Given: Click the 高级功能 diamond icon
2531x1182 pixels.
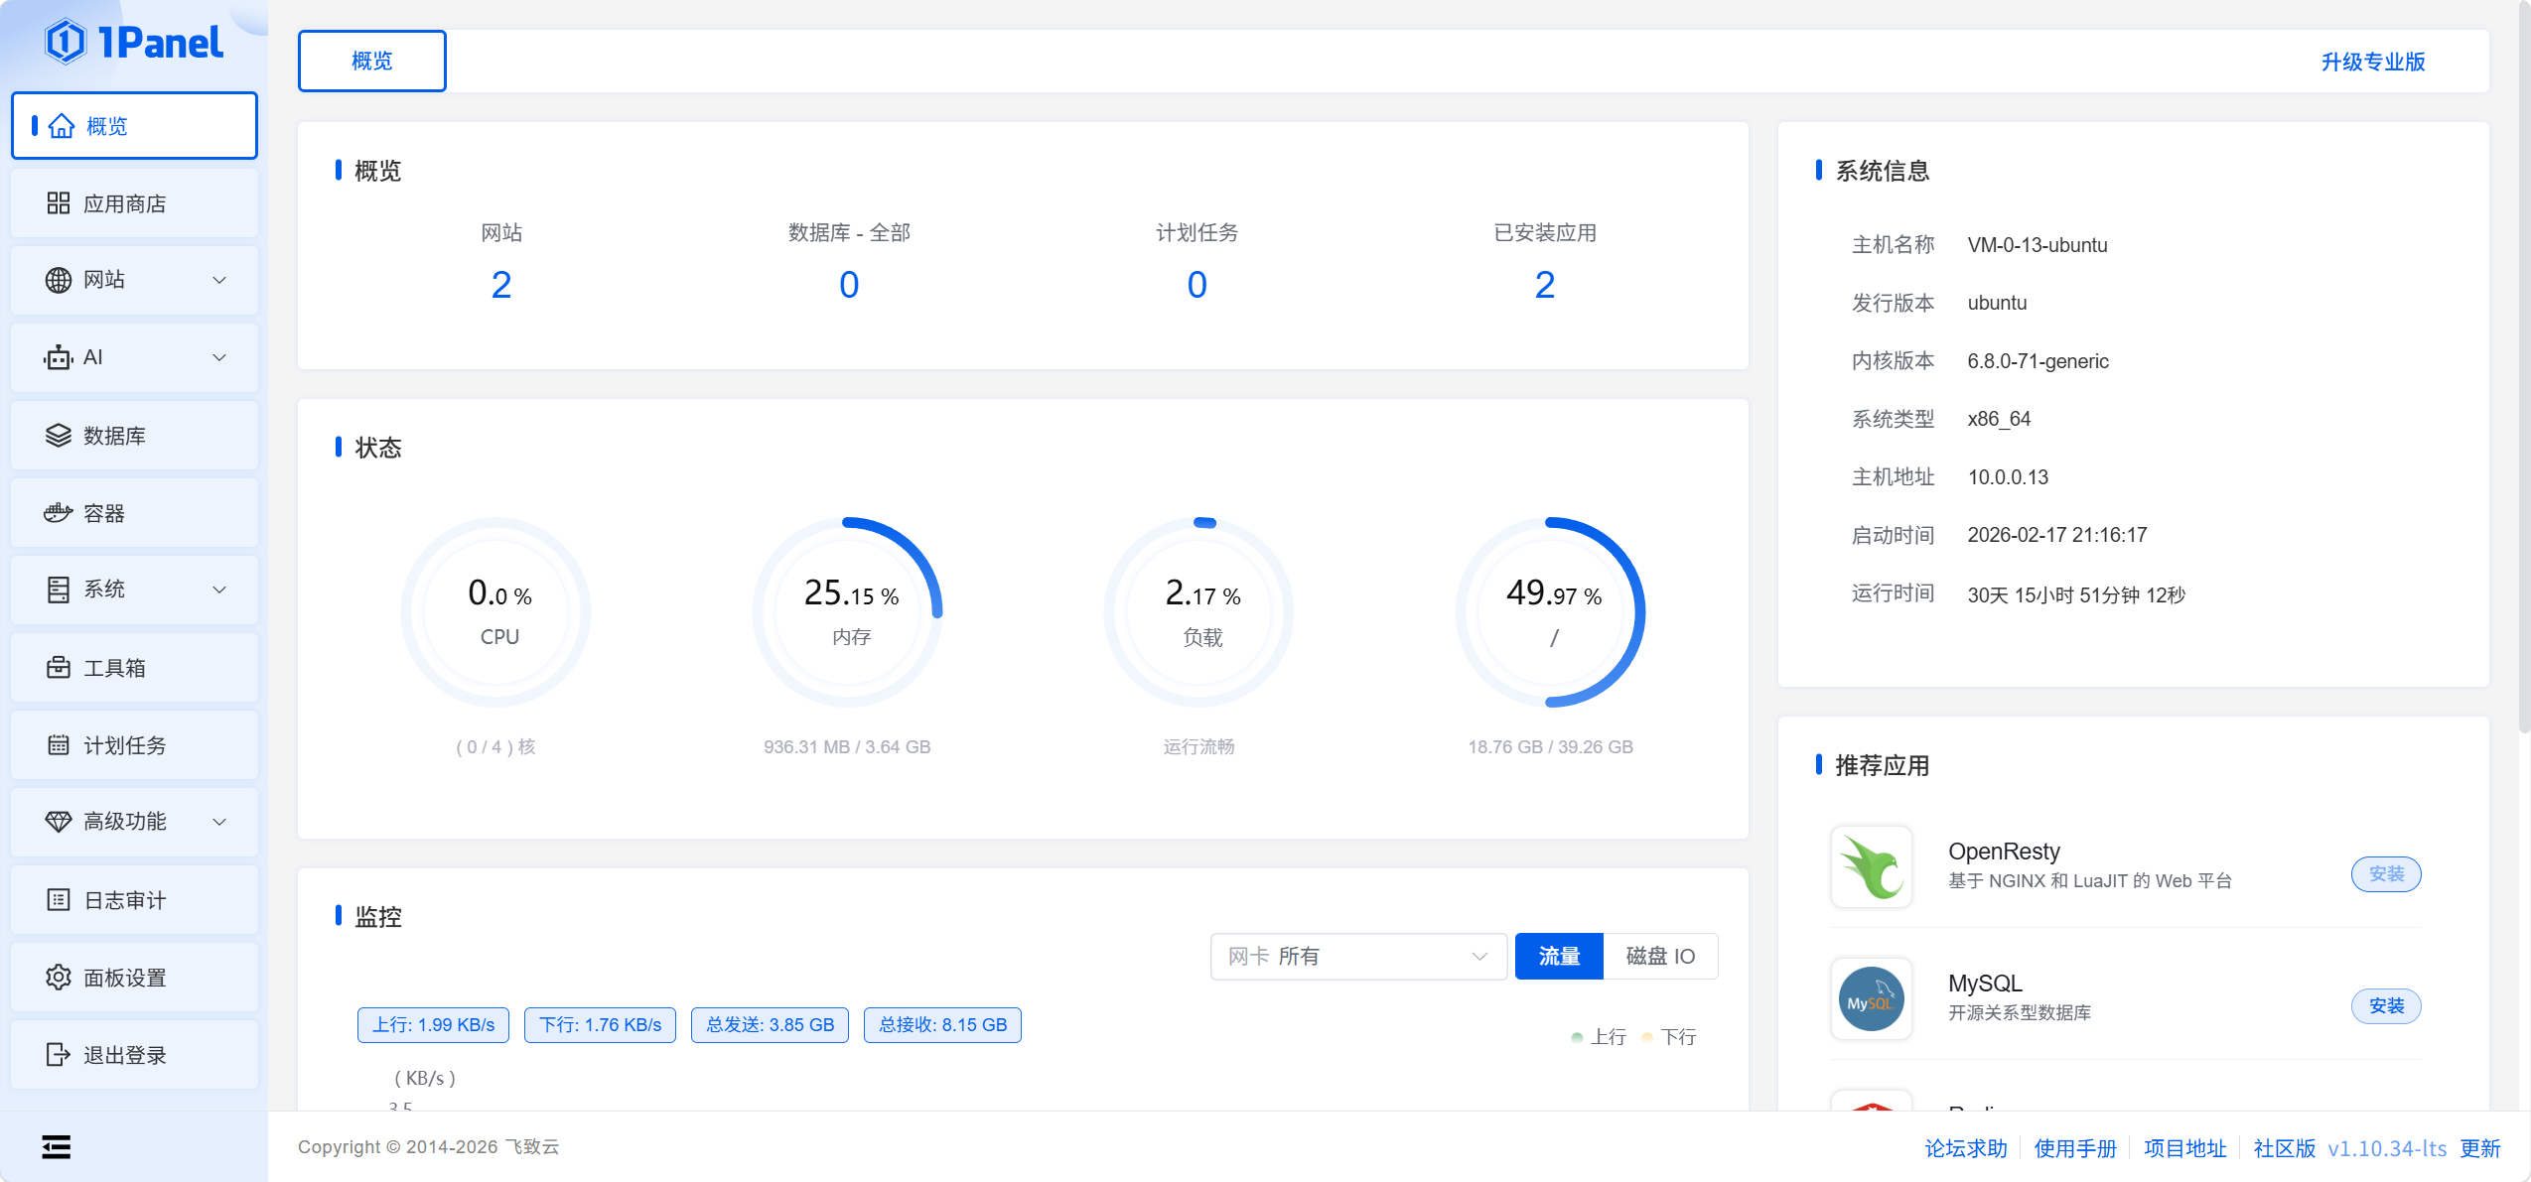Looking at the screenshot, I should point(59,822).
